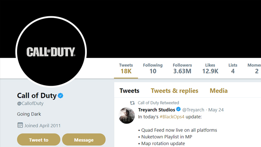Screen dimensions: 261x147
Task: Open the Followers 3.63M stat
Action: pos(182,69)
